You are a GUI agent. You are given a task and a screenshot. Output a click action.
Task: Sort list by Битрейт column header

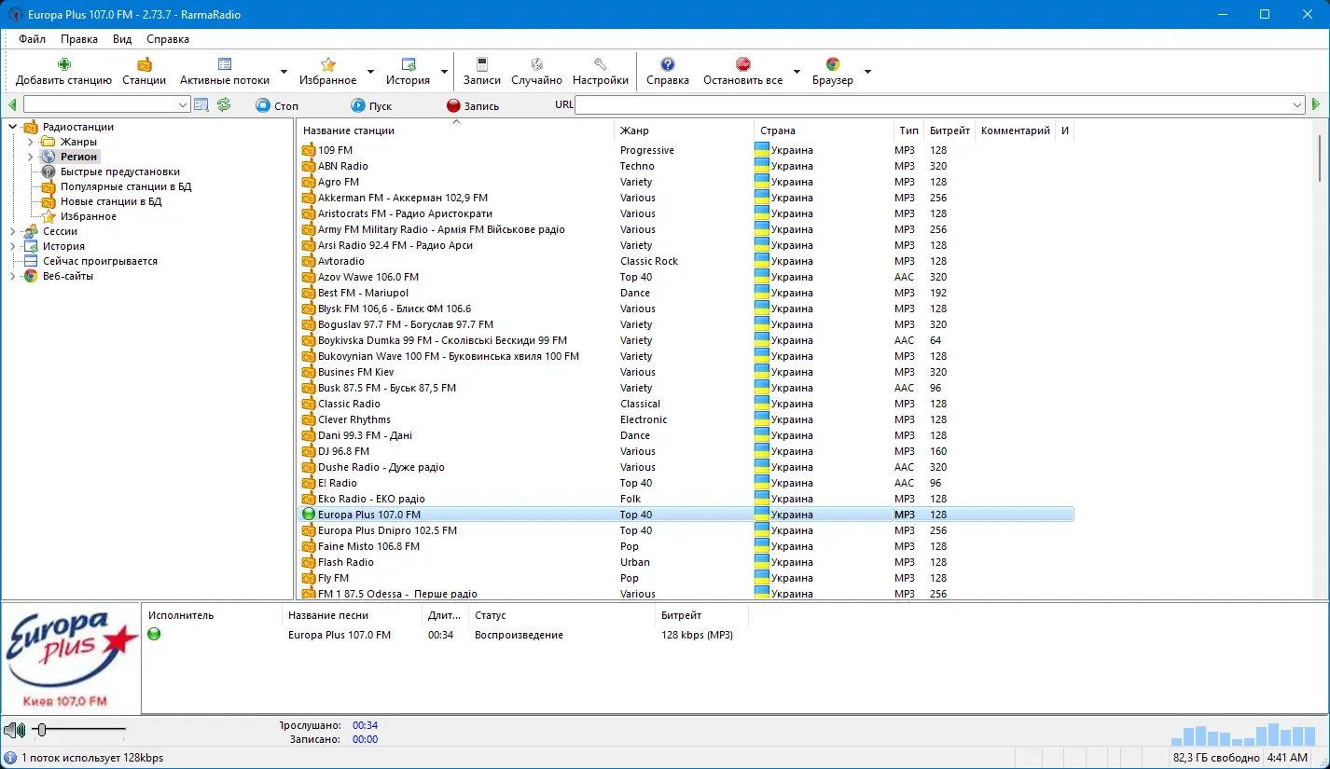(x=949, y=130)
